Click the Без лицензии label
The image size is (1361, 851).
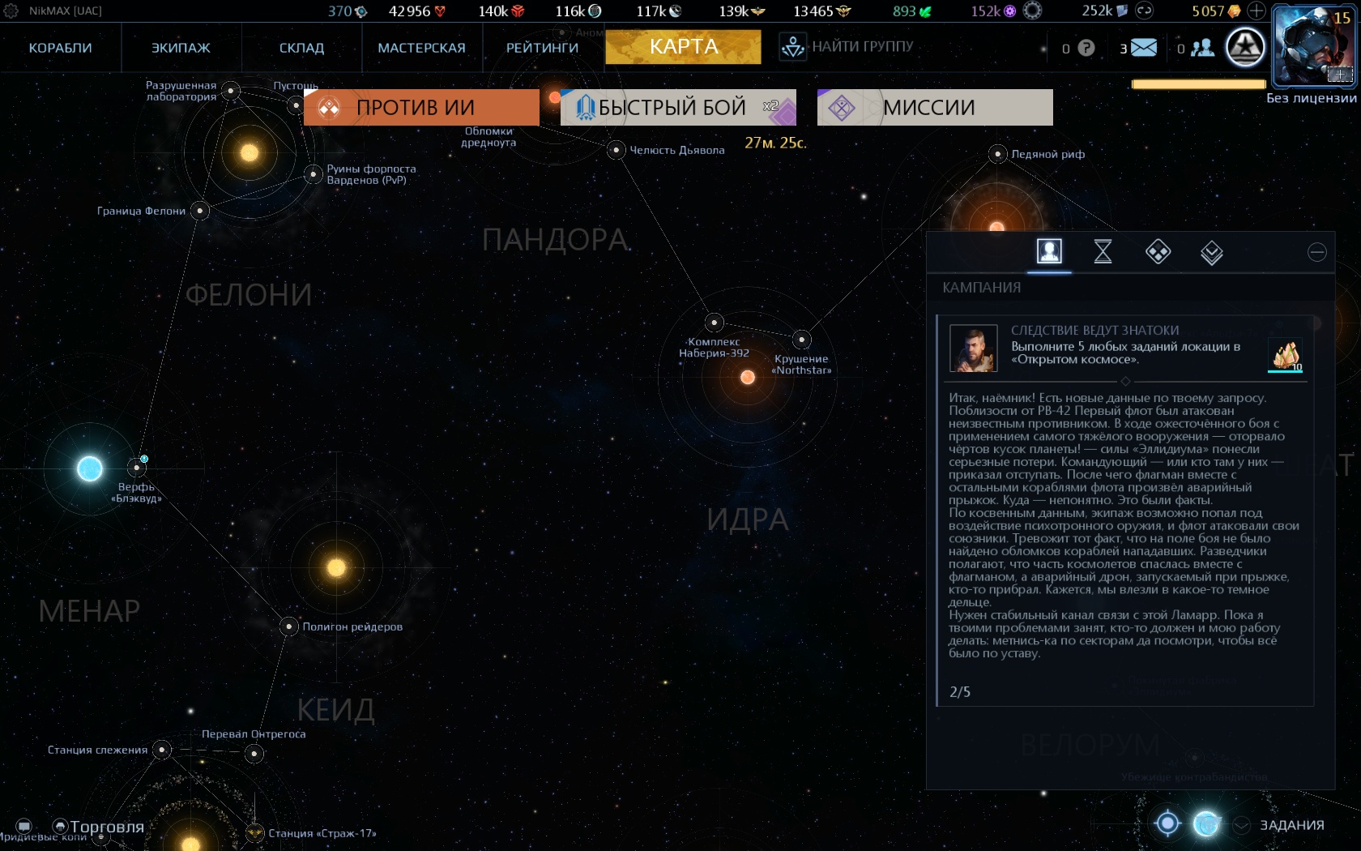pos(1311,98)
